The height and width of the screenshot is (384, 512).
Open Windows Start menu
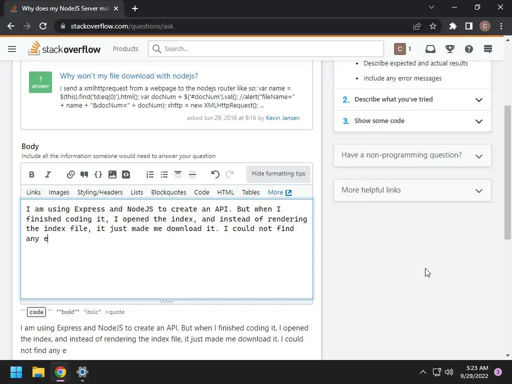pyautogui.click(x=16, y=372)
